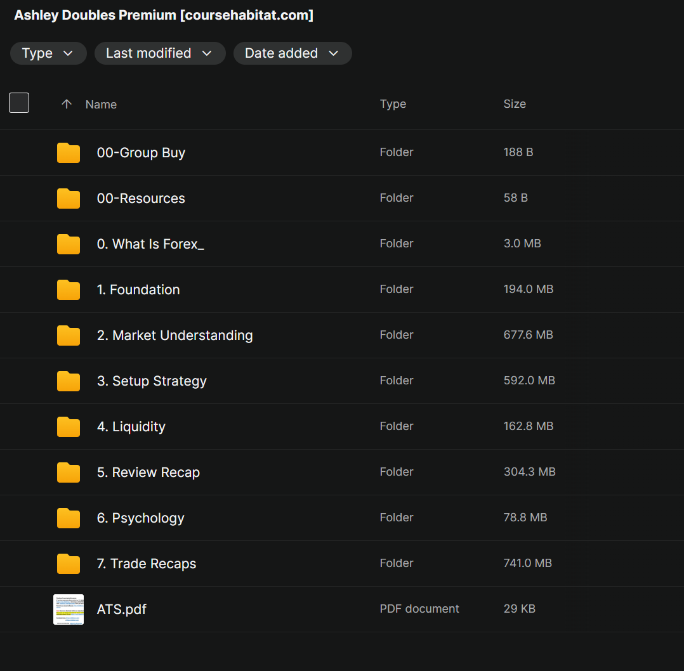684x671 pixels.
Task: Sort by the Type column header
Action: click(393, 104)
